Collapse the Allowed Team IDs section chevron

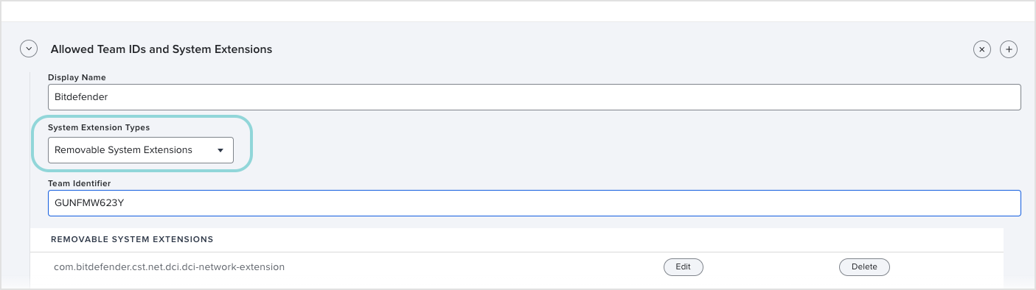[28, 49]
